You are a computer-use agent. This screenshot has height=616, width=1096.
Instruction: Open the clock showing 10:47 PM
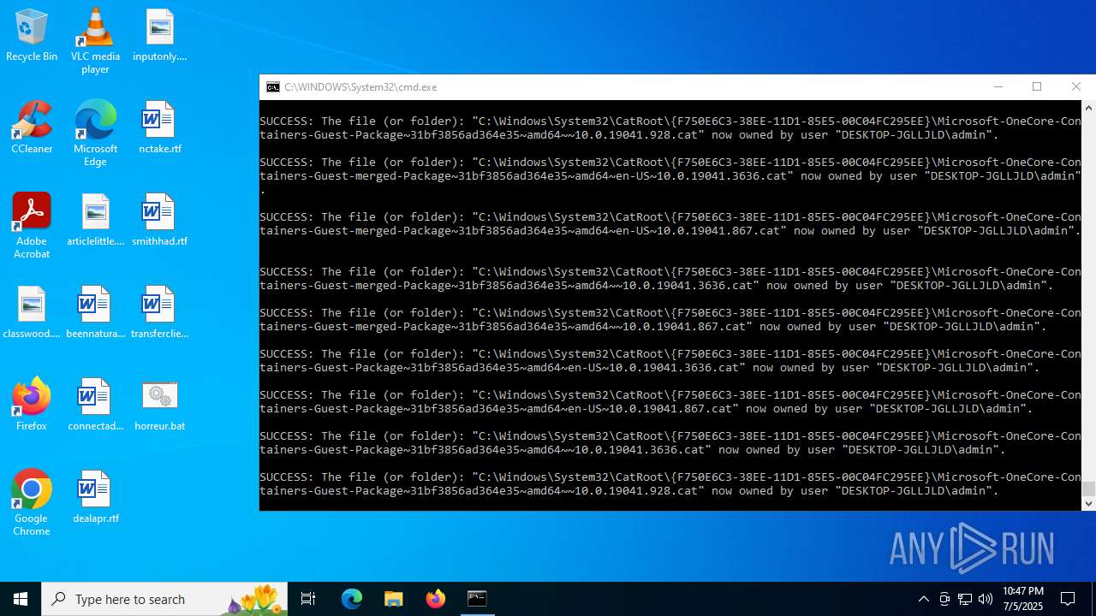(1023, 599)
